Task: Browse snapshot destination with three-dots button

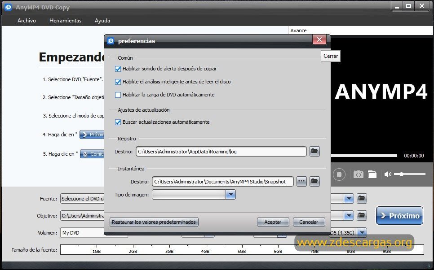Action: [301, 182]
